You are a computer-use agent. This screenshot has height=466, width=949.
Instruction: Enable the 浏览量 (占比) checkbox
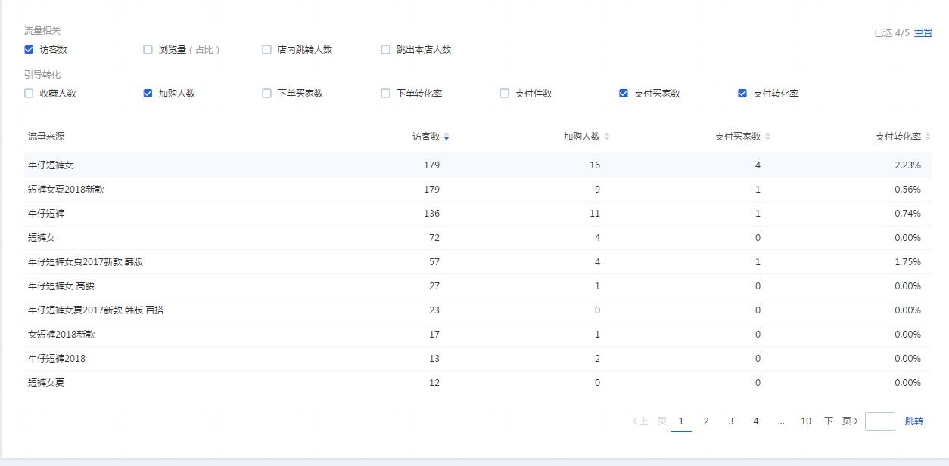[148, 50]
